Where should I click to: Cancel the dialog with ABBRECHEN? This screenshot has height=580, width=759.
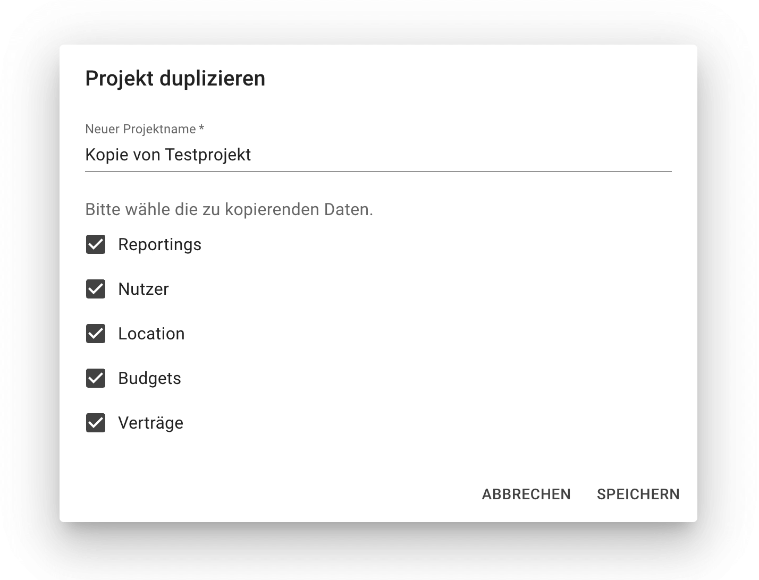click(x=526, y=494)
